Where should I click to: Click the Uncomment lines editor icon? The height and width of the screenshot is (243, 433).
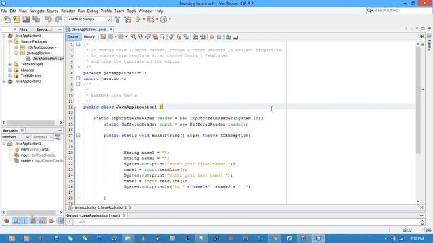coord(236,37)
